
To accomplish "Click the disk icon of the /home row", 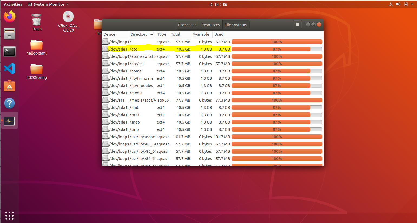I will tap(105, 71).
